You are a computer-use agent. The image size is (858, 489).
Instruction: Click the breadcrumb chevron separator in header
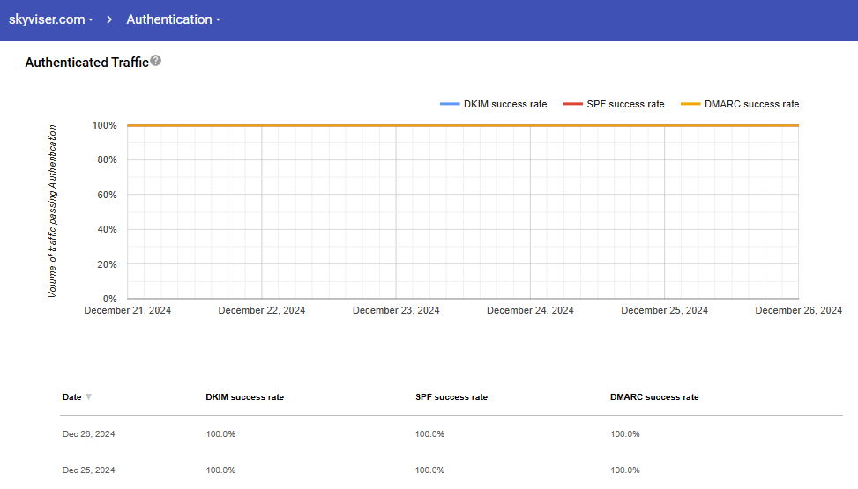pos(109,19)
